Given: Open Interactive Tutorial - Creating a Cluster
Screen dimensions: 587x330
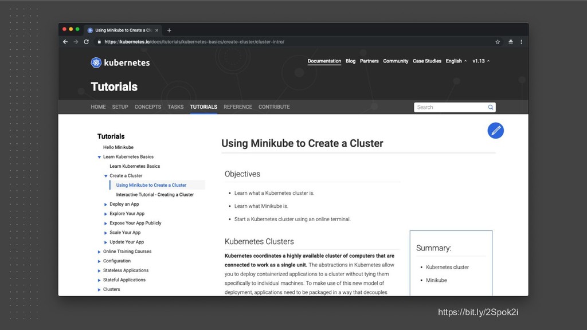Looking at the screenshot, I should 155,195.
